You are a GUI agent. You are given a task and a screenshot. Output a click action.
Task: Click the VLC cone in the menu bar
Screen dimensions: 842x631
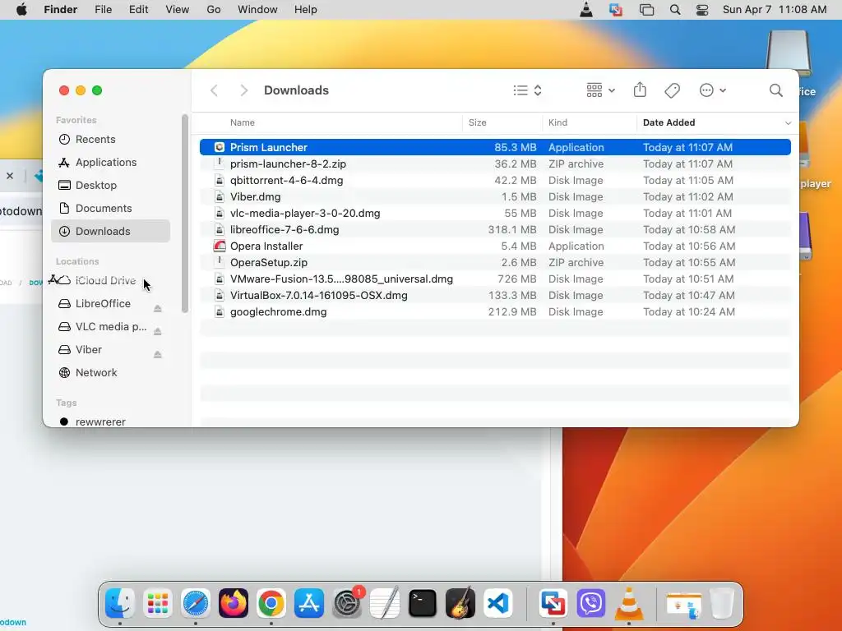point(586,10)
